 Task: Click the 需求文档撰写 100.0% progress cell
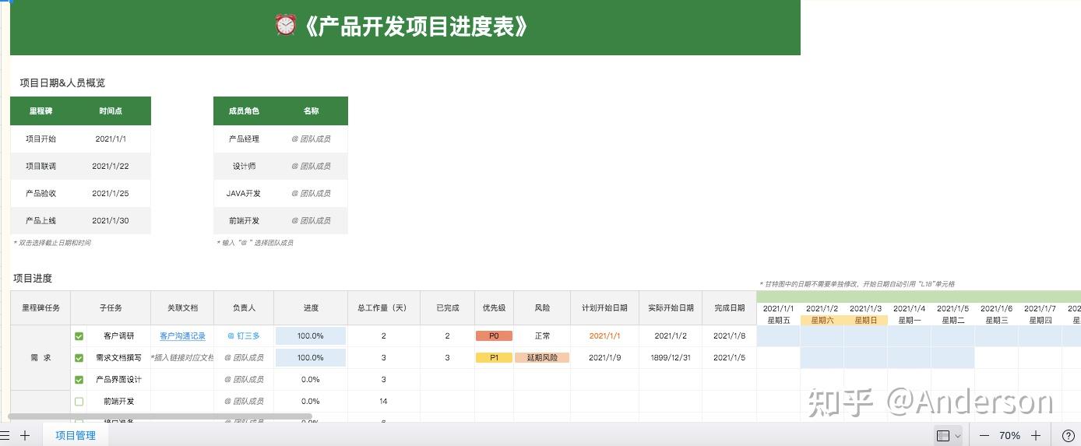[x=311, y=358]
